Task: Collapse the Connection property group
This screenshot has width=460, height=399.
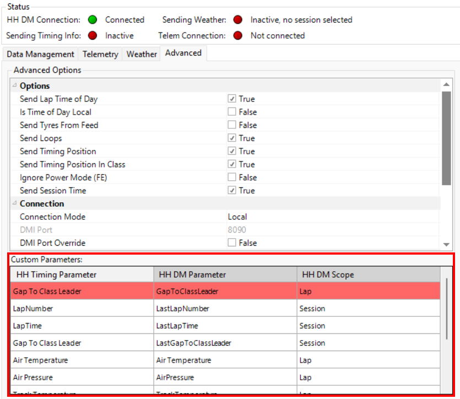Action: point(15,204)
